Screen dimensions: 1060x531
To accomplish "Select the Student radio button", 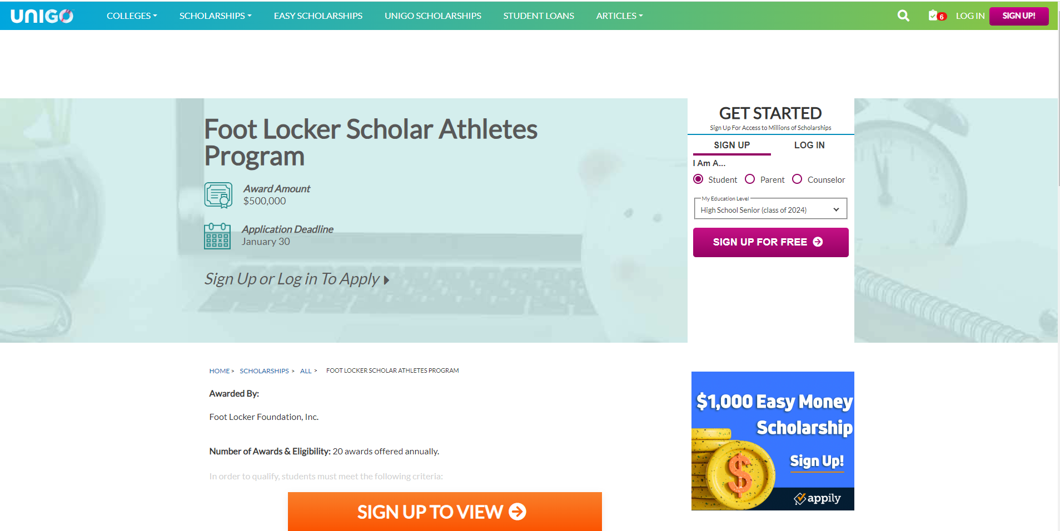I will tap(698, 179).
